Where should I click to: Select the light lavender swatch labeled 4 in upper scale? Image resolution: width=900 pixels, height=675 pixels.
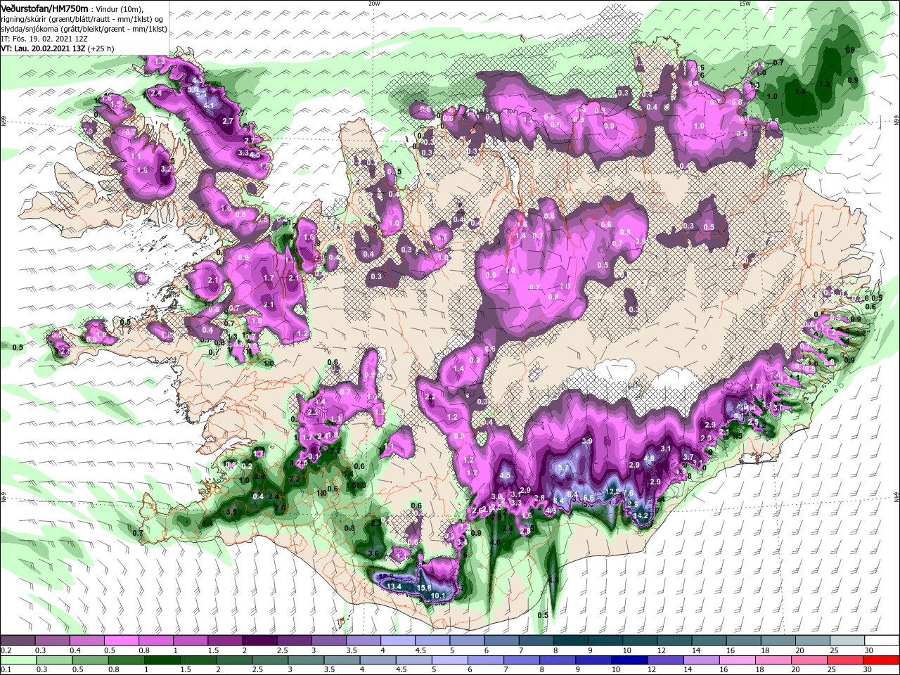click(397, 641)
